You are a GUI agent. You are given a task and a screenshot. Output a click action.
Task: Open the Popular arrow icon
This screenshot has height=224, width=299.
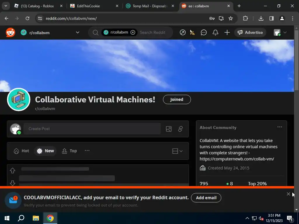pyautogui.click(x=182, y=33)
